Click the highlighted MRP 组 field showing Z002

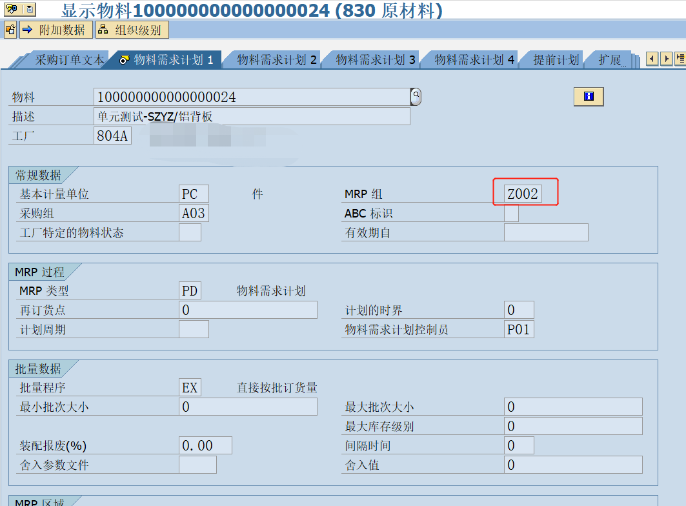click(x=524, y=193)
